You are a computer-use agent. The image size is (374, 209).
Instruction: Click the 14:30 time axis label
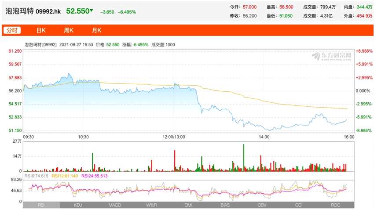(x=264, y=137)
